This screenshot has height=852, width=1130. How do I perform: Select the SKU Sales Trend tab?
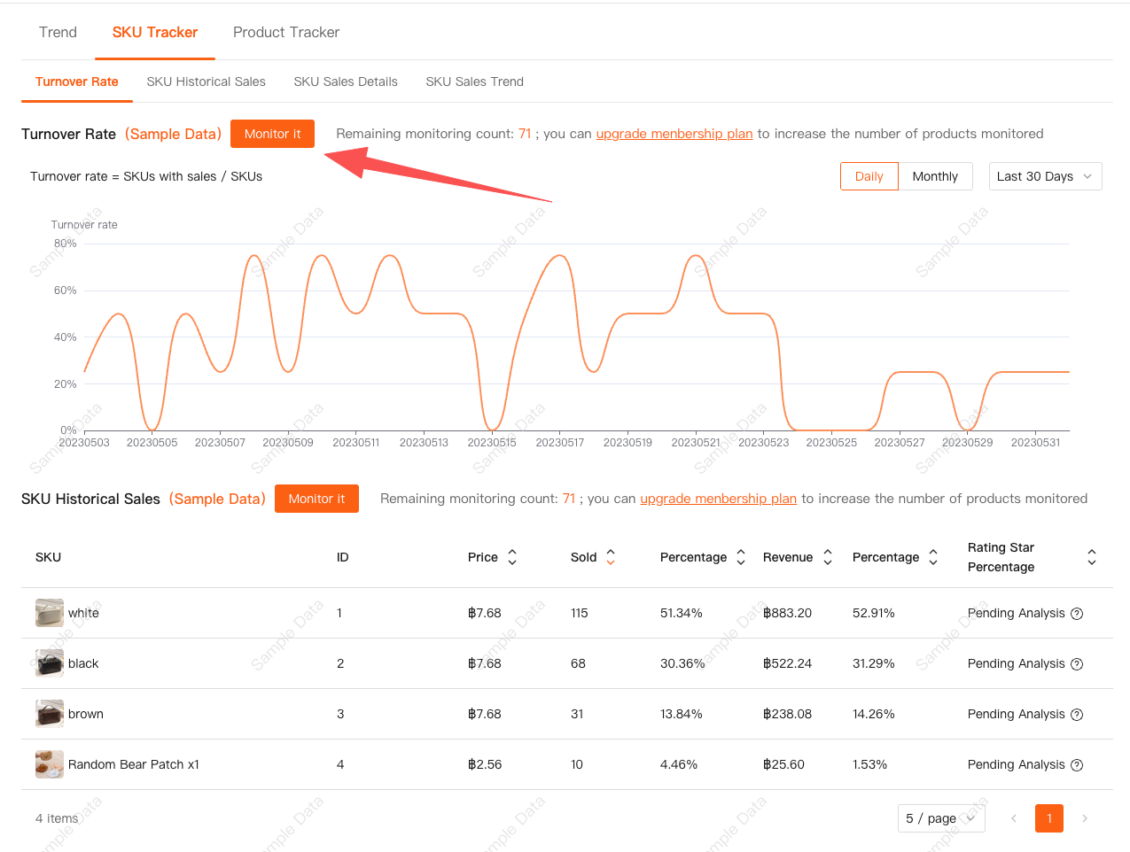pos(474,81)
